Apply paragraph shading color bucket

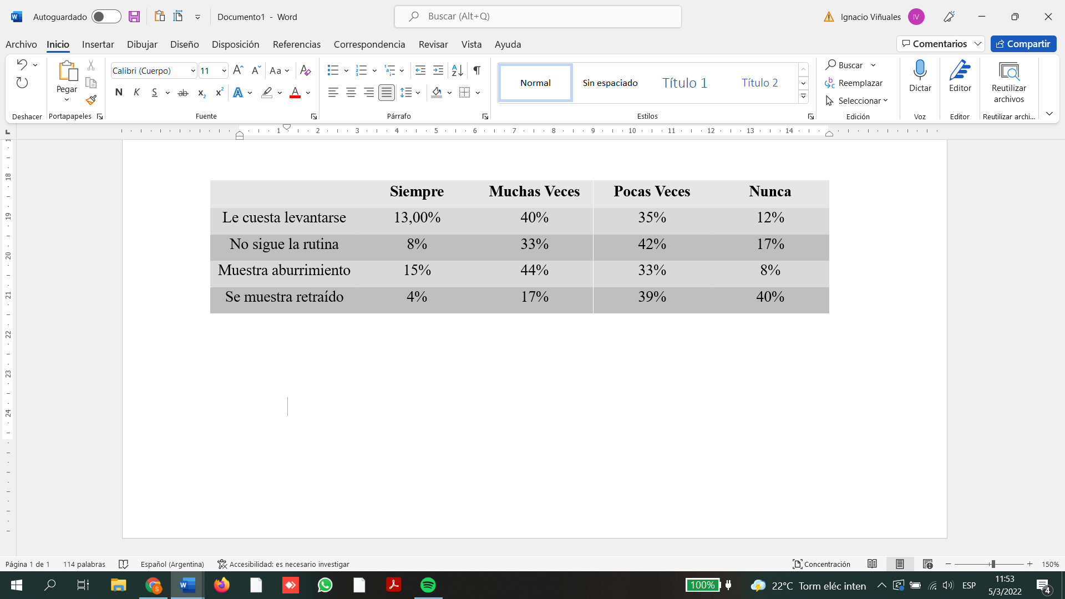point(437,93)
